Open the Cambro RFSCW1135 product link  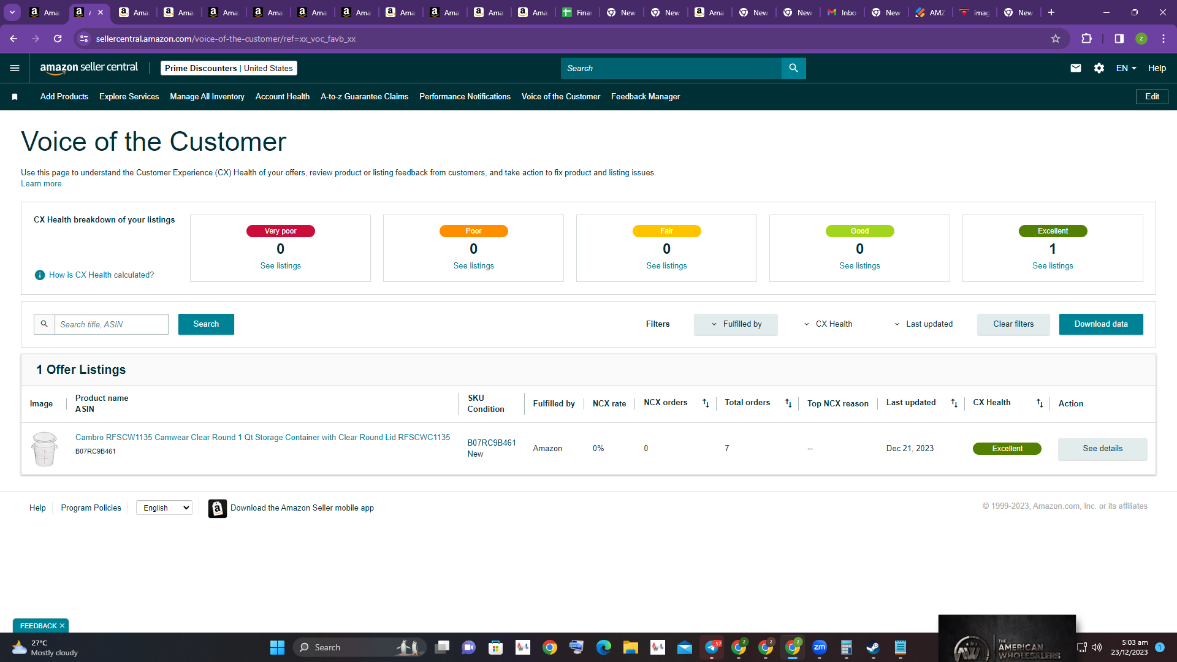(262, 438)
